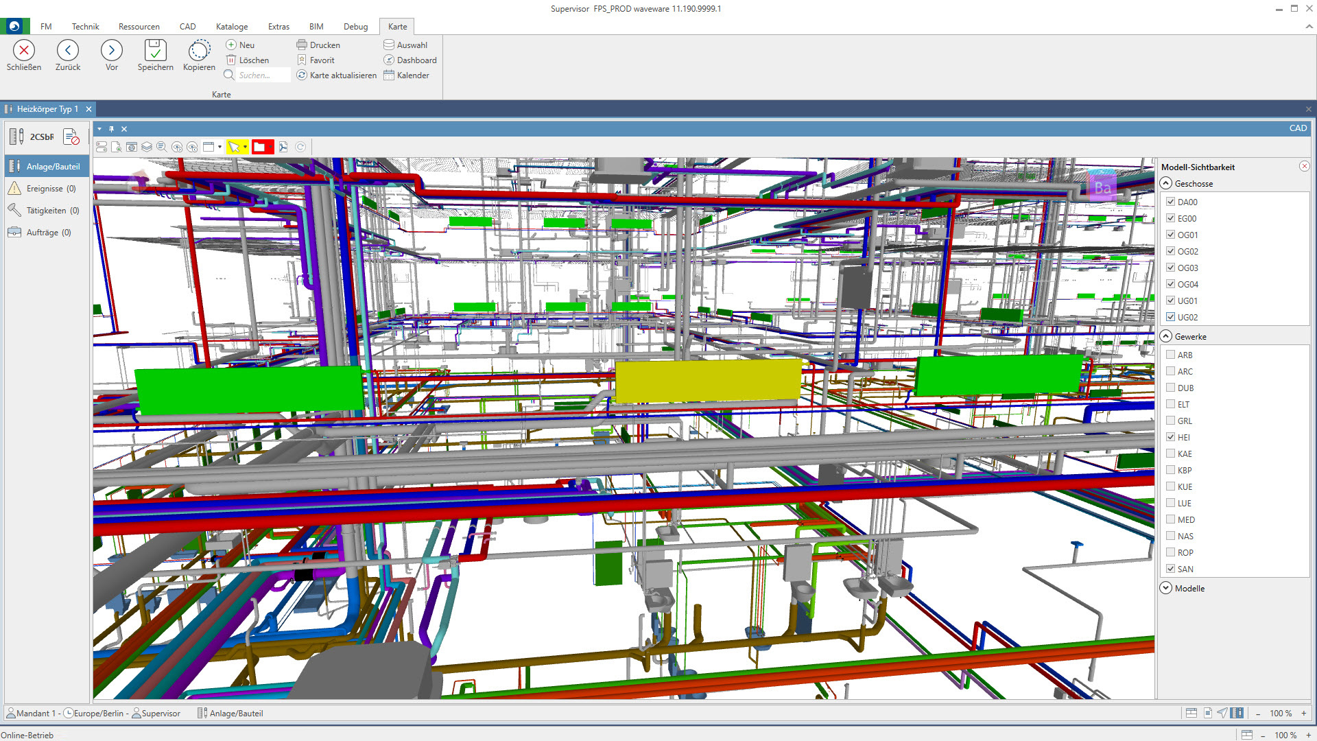Screen dimensions: 1317x741
Task: Open the BIM ribbon tab
Action: click(316, 27)
